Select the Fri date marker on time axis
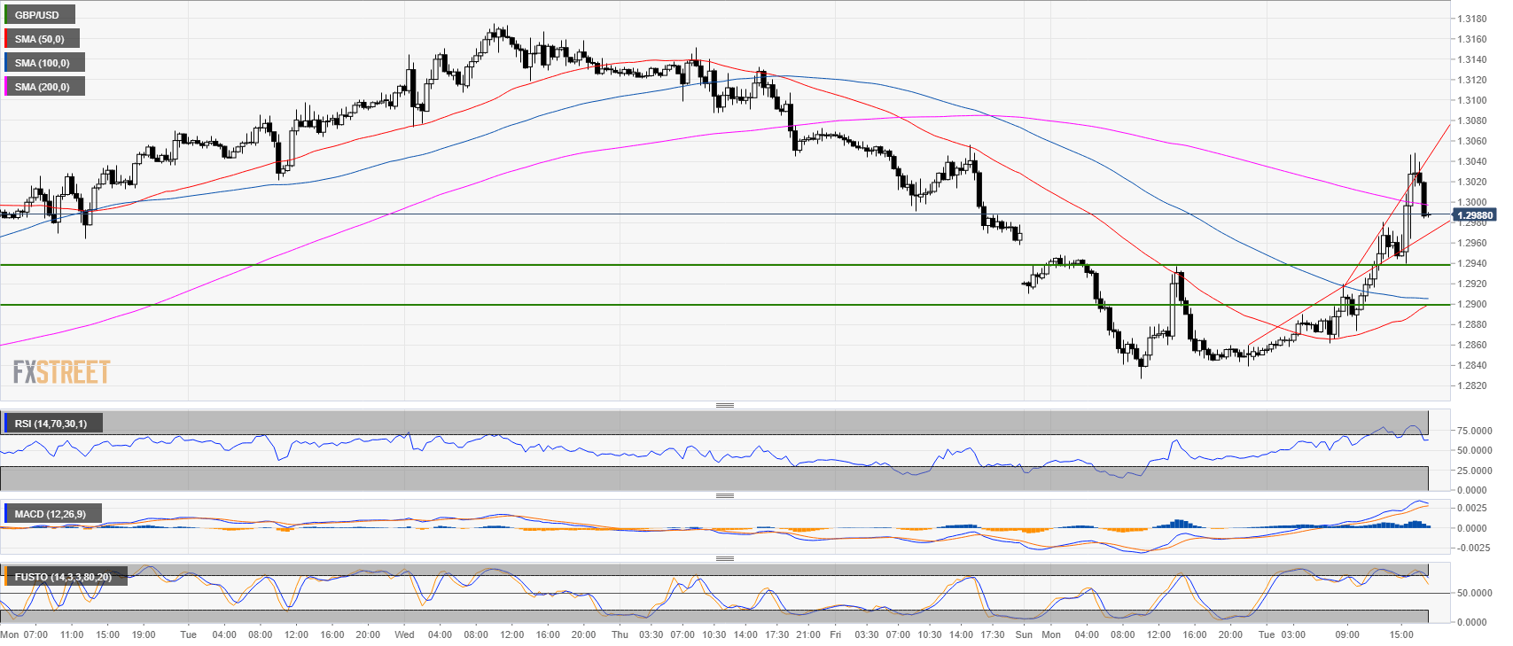The image size is (1513, 646). pos(835,634)
